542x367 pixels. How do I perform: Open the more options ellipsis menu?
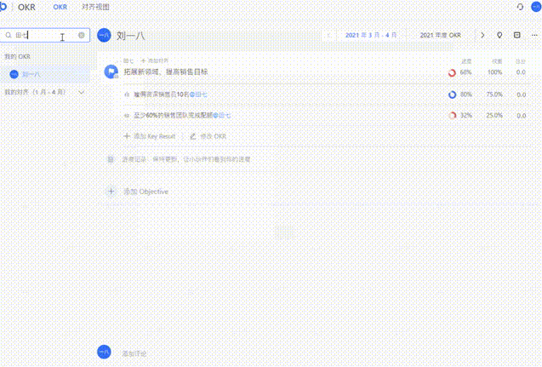[x=534, y=35]
